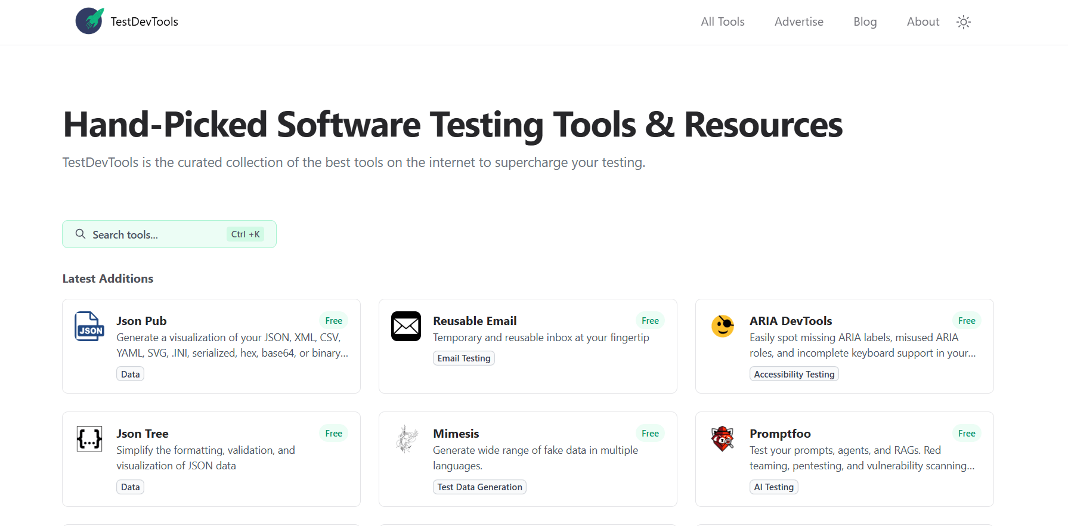Click the 'Hand-Picked Software Testing Tools' headline
1068x526 pixels.
coord(453,125)
